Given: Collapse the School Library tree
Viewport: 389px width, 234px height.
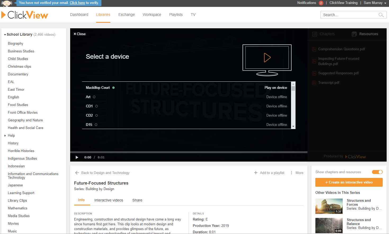Looking at the screenshot, I should tap(5, 35).
